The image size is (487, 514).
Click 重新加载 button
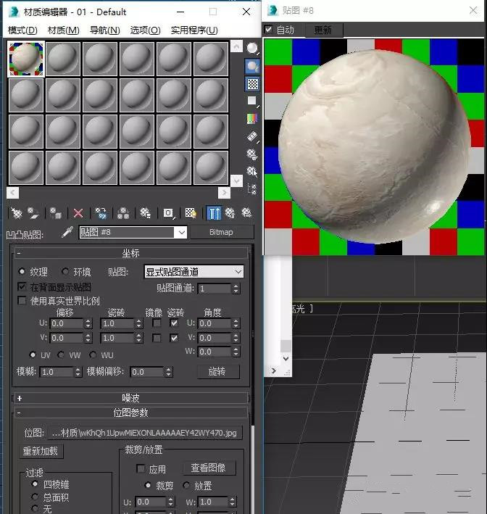pos(41,452)
